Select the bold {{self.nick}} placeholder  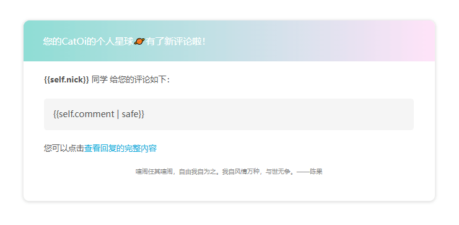(x=66, y=80)
